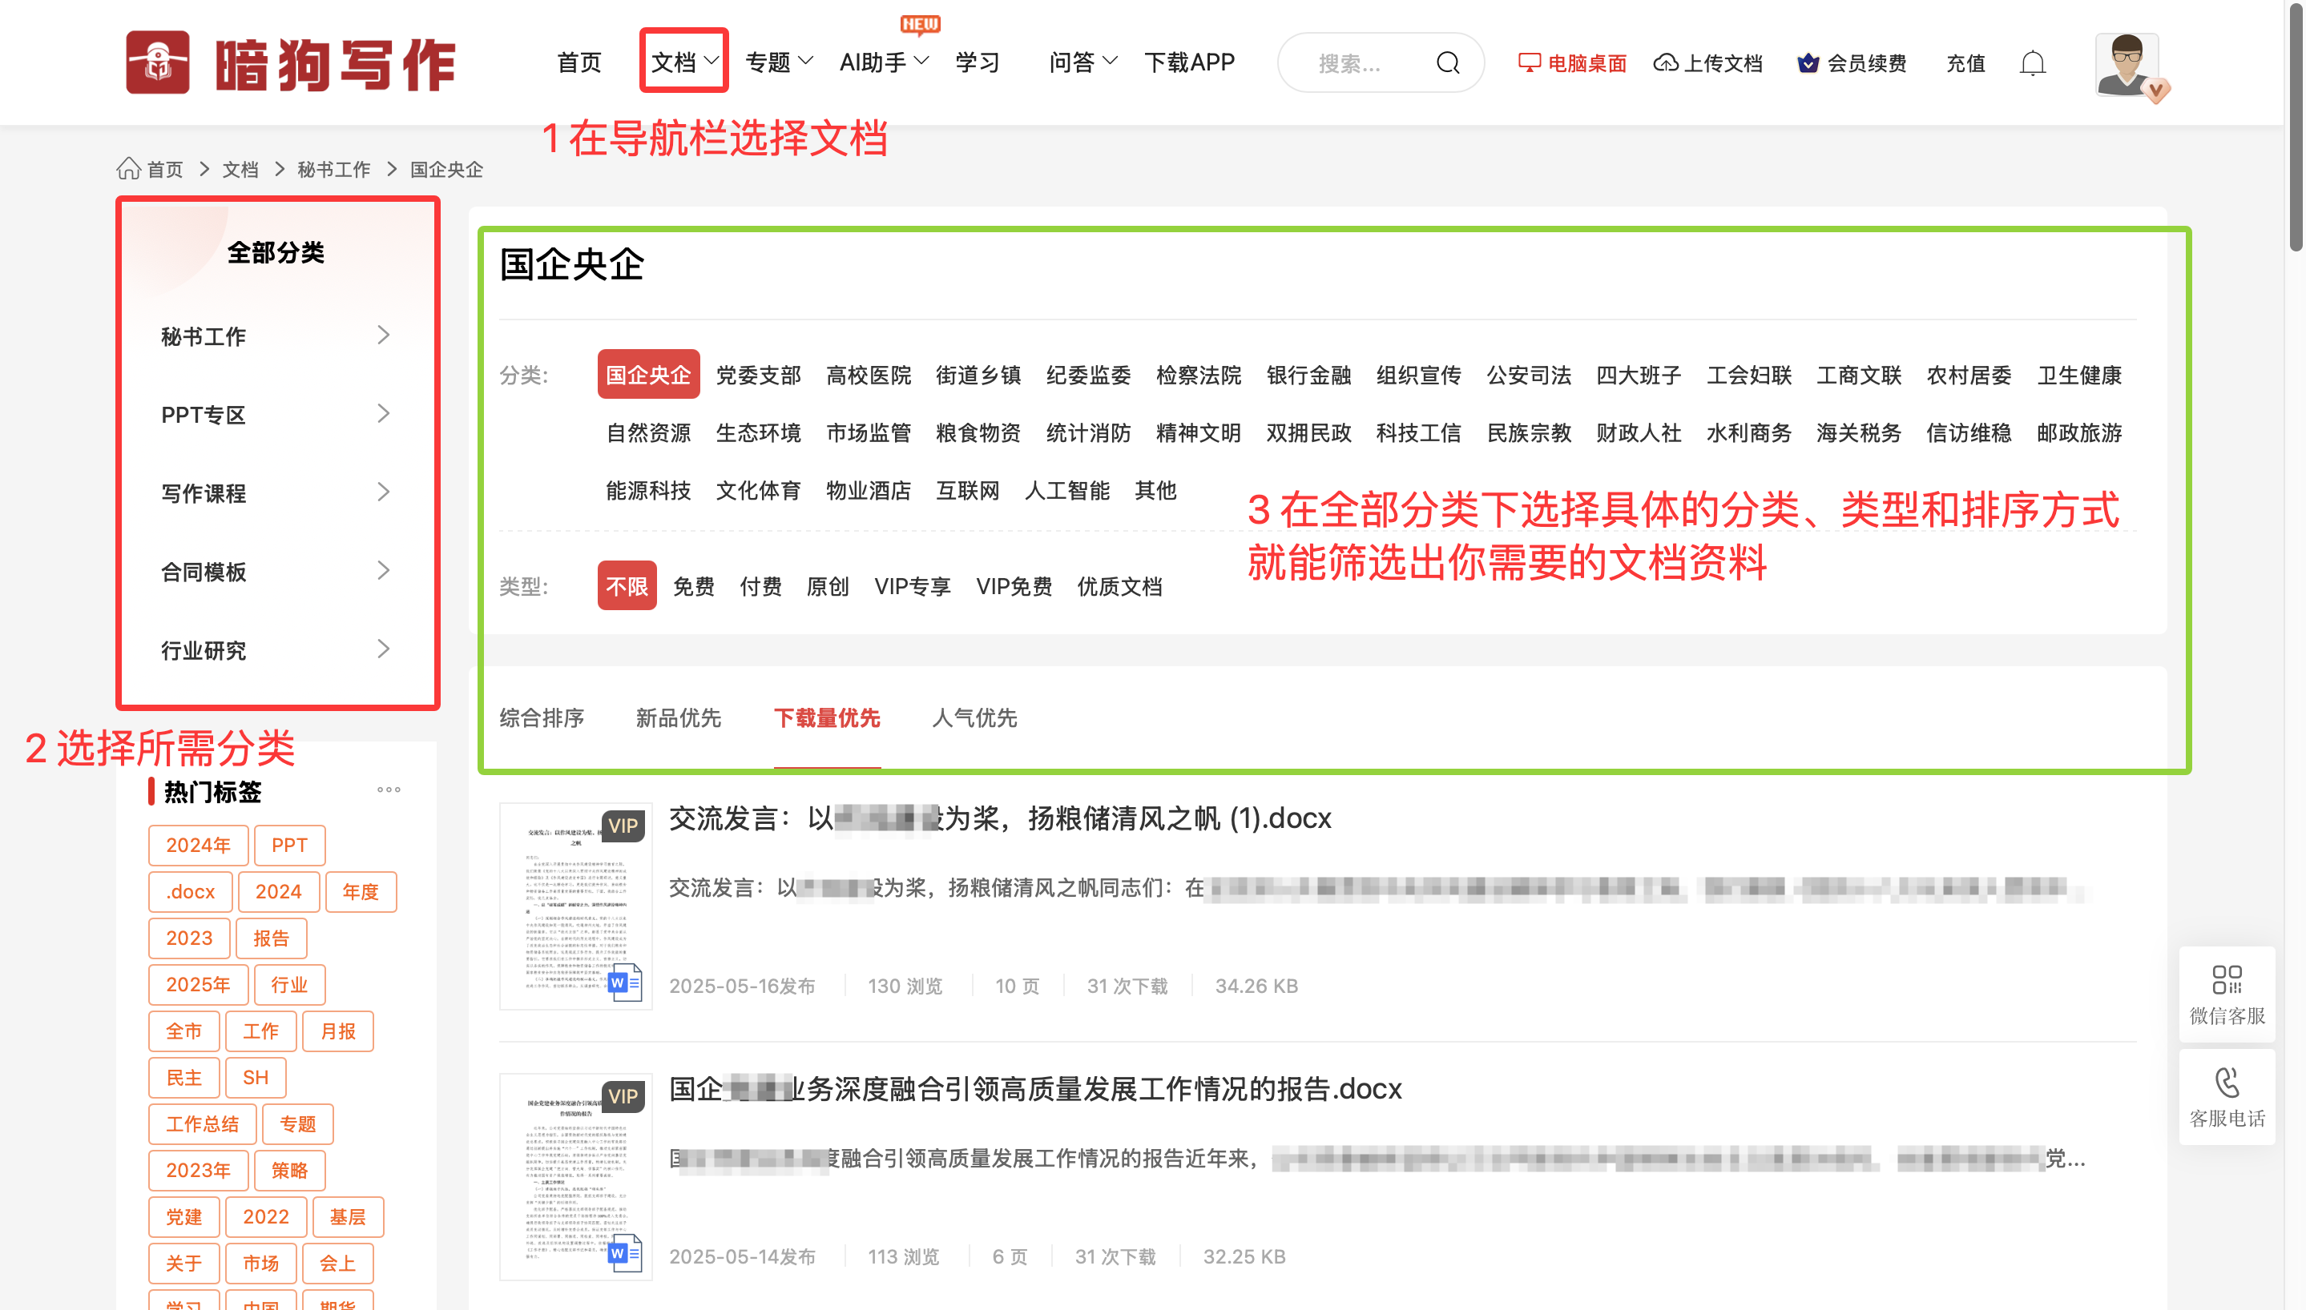Open 国企 report document thumbnail
Viewport: 2306px width, 1310px height.
576,1177
